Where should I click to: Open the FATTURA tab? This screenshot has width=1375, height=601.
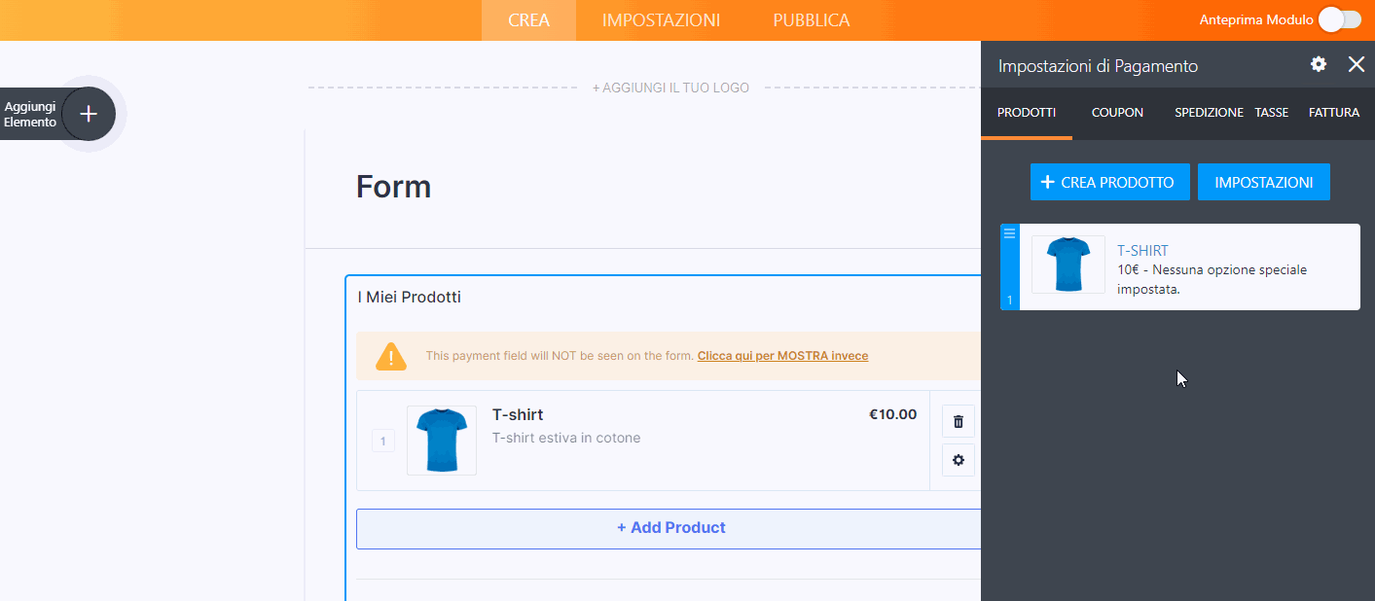(1333, 113)
